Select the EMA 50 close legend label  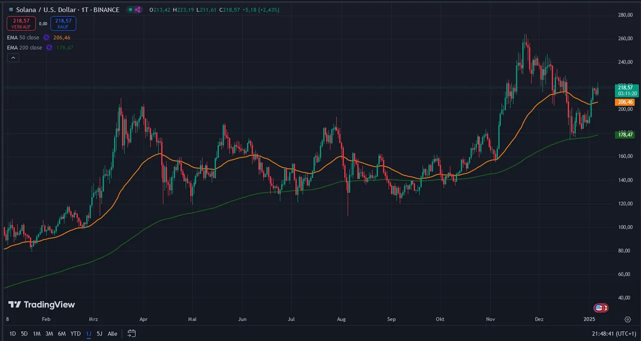23,37
